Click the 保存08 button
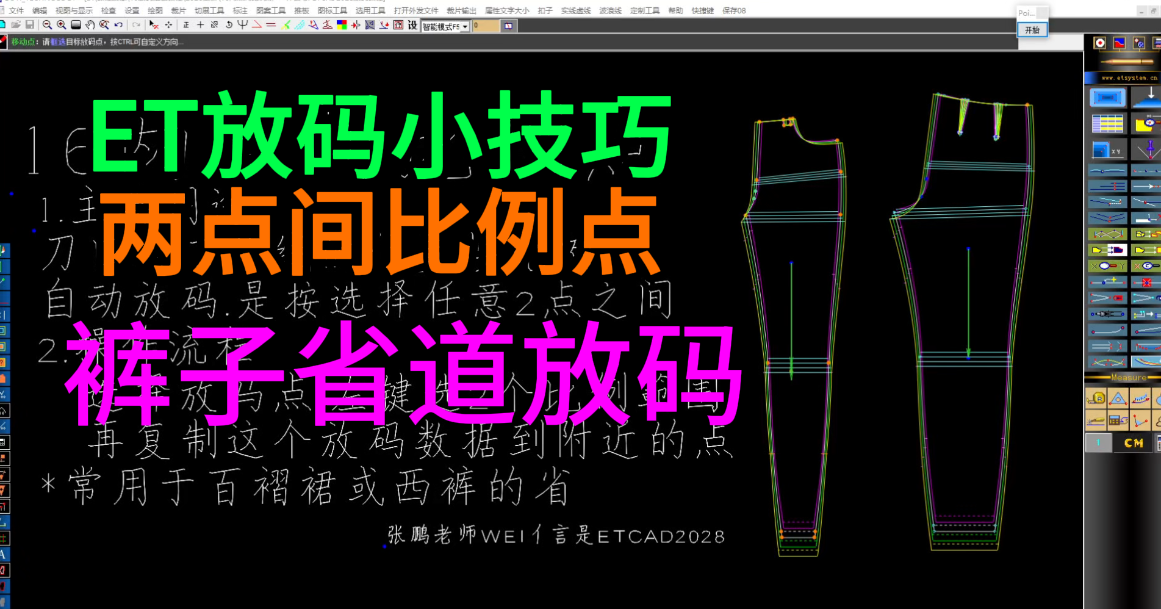This screenshot has width=1161, height=609. click(x=734, y=10)
